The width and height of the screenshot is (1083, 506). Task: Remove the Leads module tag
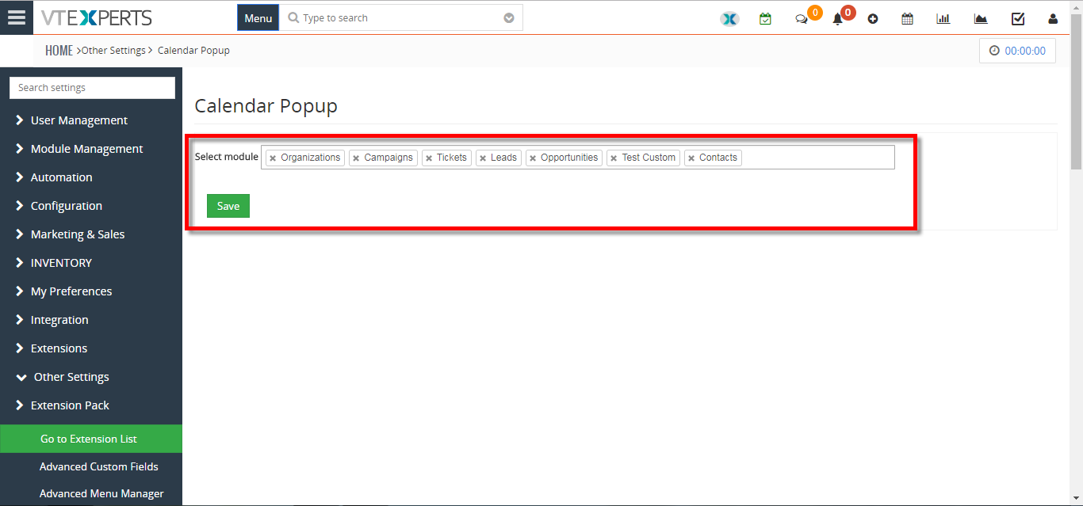tap(483, 158)
